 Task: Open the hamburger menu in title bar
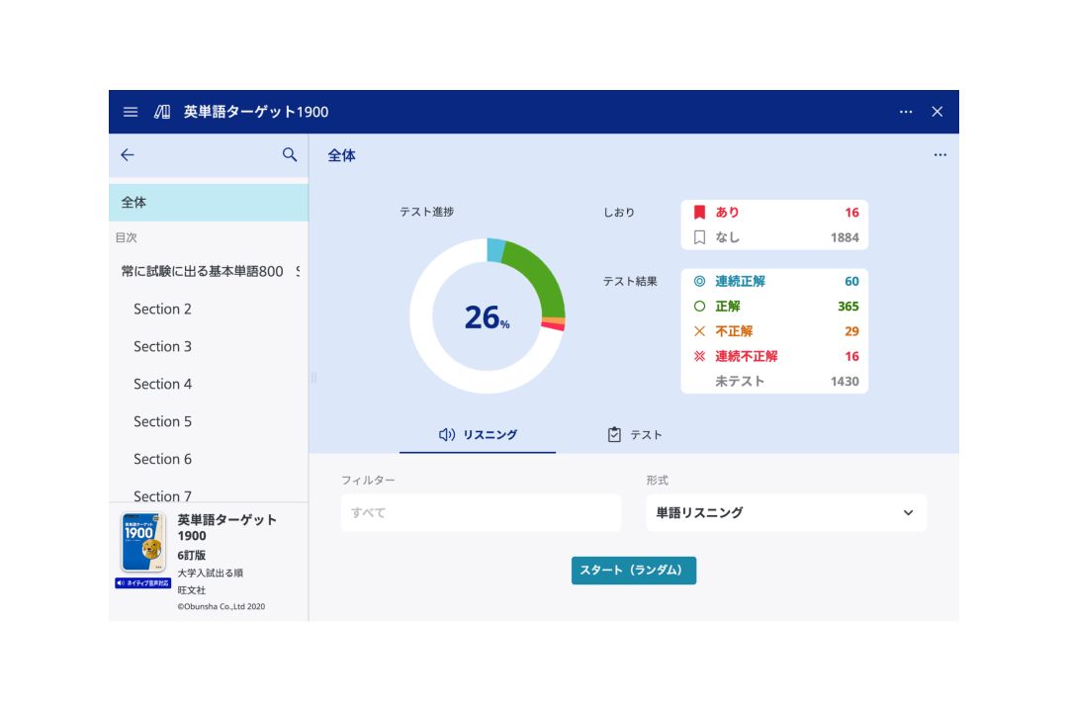[x=131, y=112]
